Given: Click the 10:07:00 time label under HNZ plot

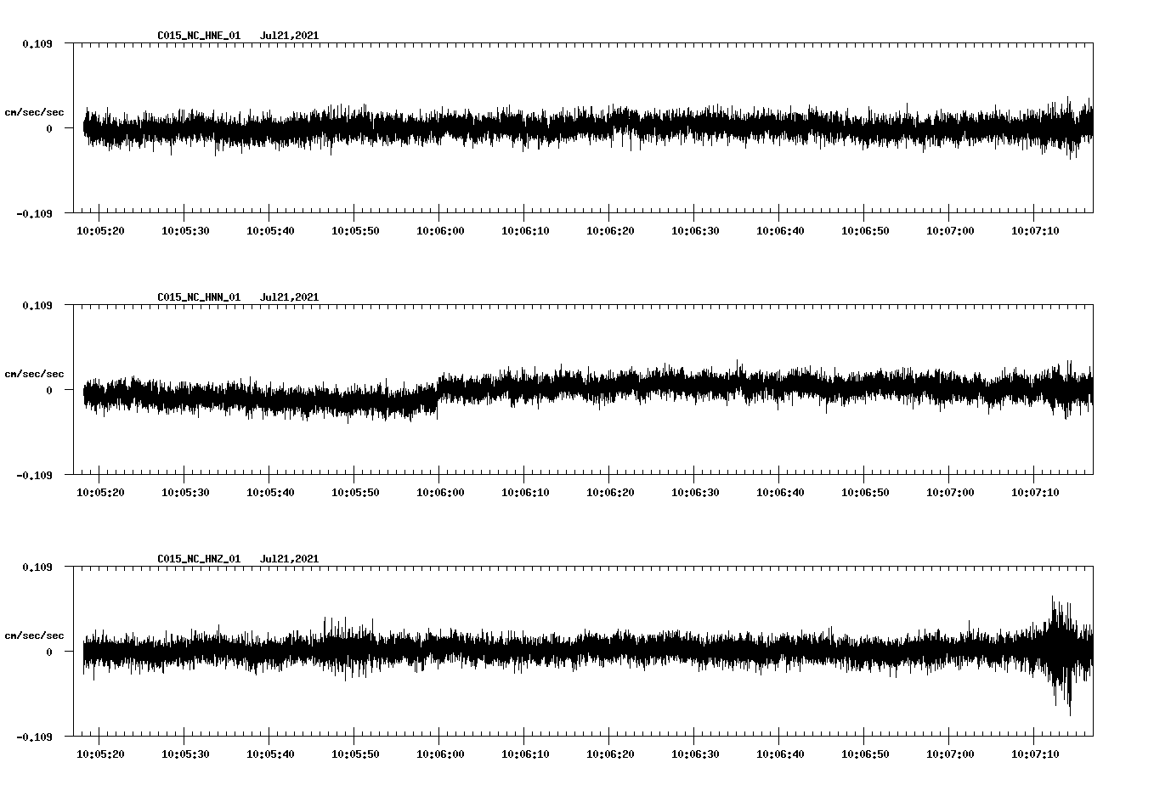Looking at the screenshot, I should point(950,754).
